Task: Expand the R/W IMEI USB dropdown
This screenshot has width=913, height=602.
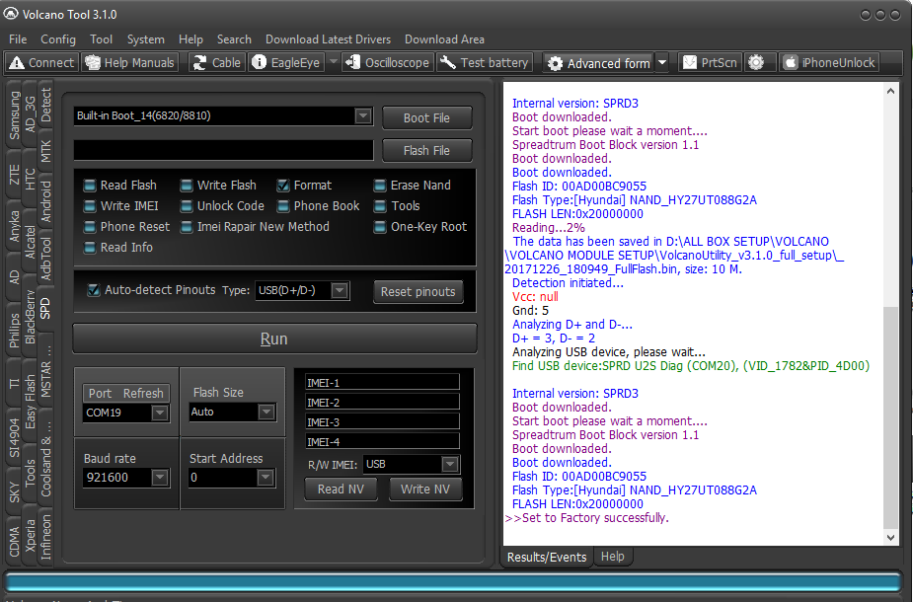Action: (x=449, y=464)
